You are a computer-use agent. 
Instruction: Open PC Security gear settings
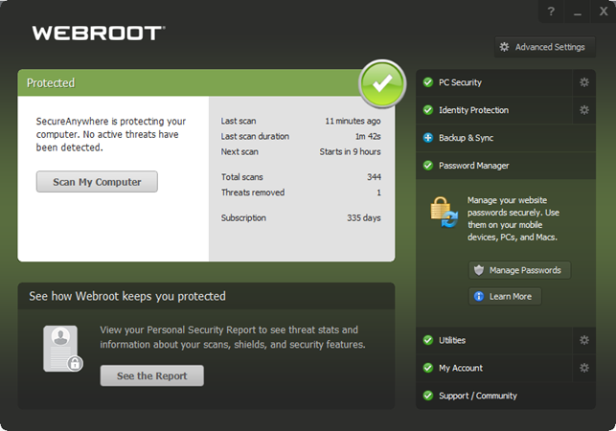(x=584, y=82)
